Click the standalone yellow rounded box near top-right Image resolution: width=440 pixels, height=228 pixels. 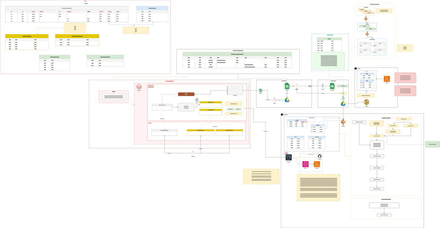click(x=405, y=48)
